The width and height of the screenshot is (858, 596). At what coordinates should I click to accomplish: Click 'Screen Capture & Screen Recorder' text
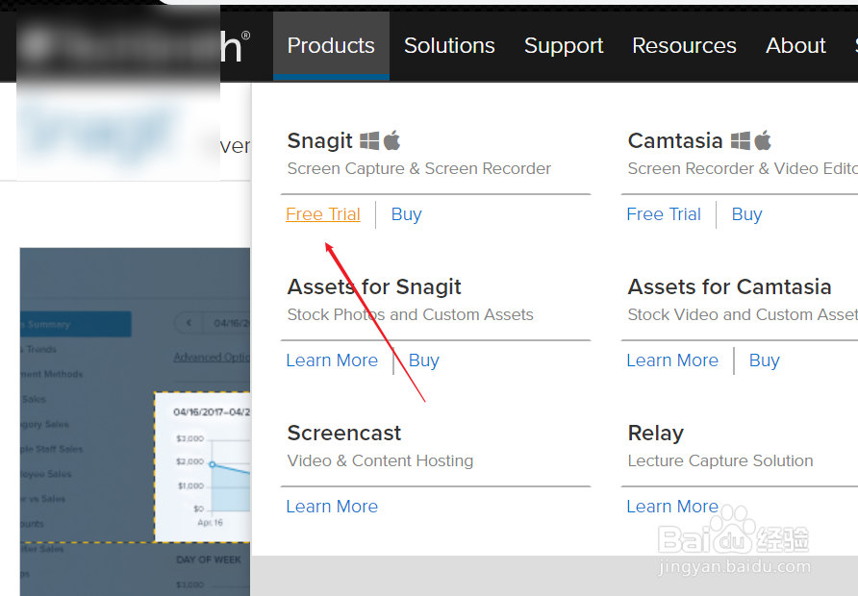coord(419,168)
